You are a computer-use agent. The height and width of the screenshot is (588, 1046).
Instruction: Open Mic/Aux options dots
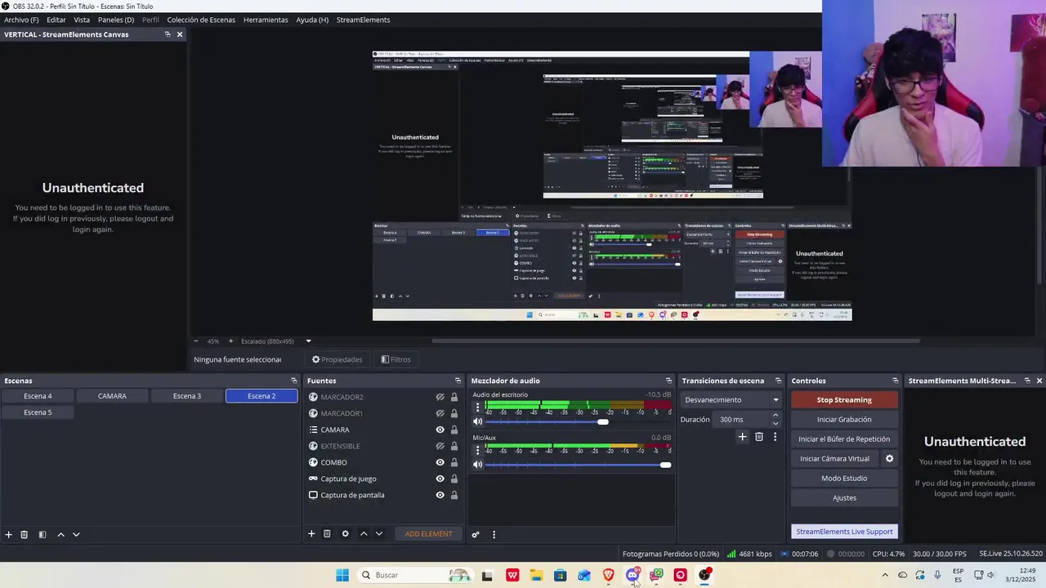[478, 451]
